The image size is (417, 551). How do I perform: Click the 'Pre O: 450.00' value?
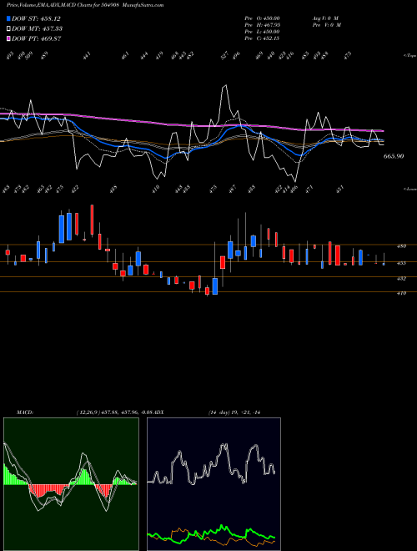[262, 18]
